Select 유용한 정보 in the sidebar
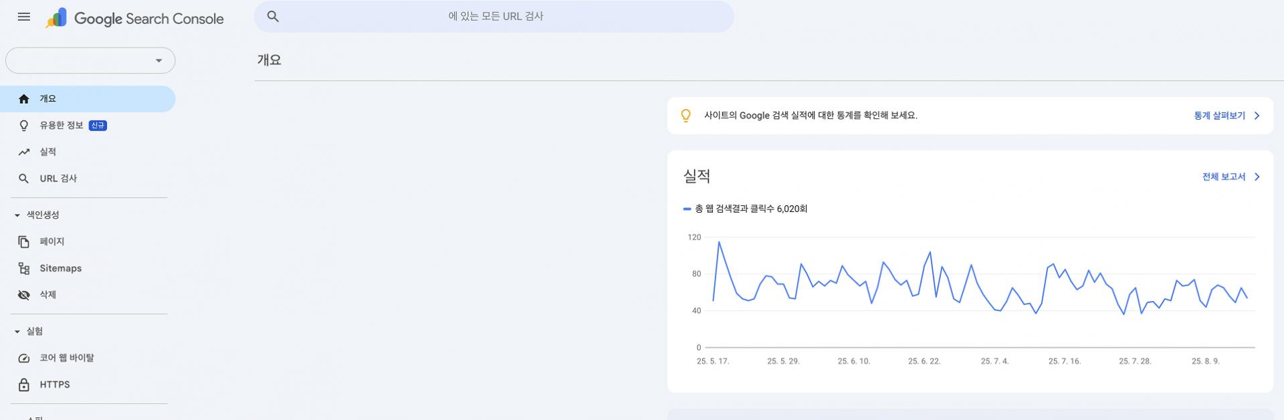 60,125
